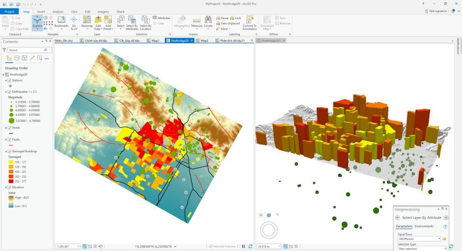Choose the Measure tool
Viewport: 462px width, 251px height.
(x=197, y=22)
